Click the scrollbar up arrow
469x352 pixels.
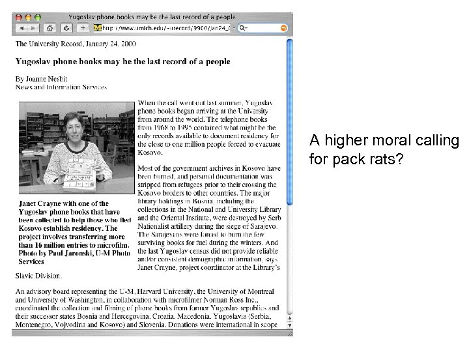289,318
